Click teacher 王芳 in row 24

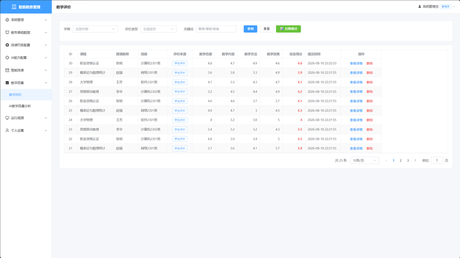(x=119, y=120)
